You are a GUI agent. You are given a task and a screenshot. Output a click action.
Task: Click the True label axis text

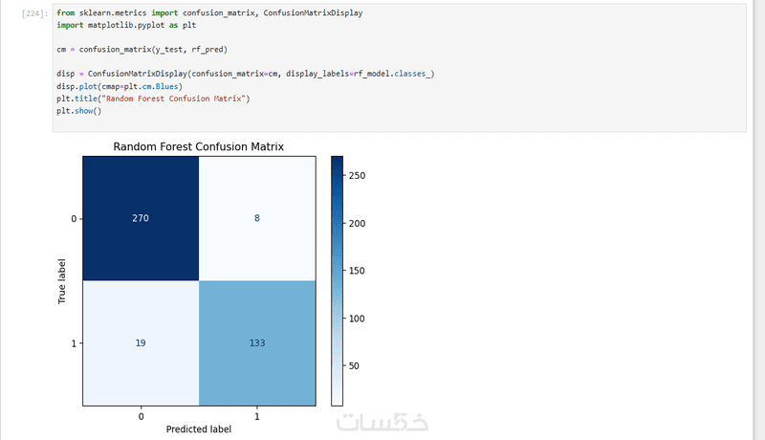(61, 281)
